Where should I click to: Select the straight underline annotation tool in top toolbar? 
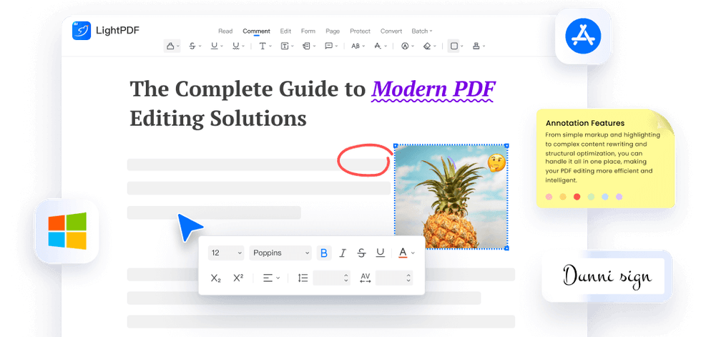(214, 46)
